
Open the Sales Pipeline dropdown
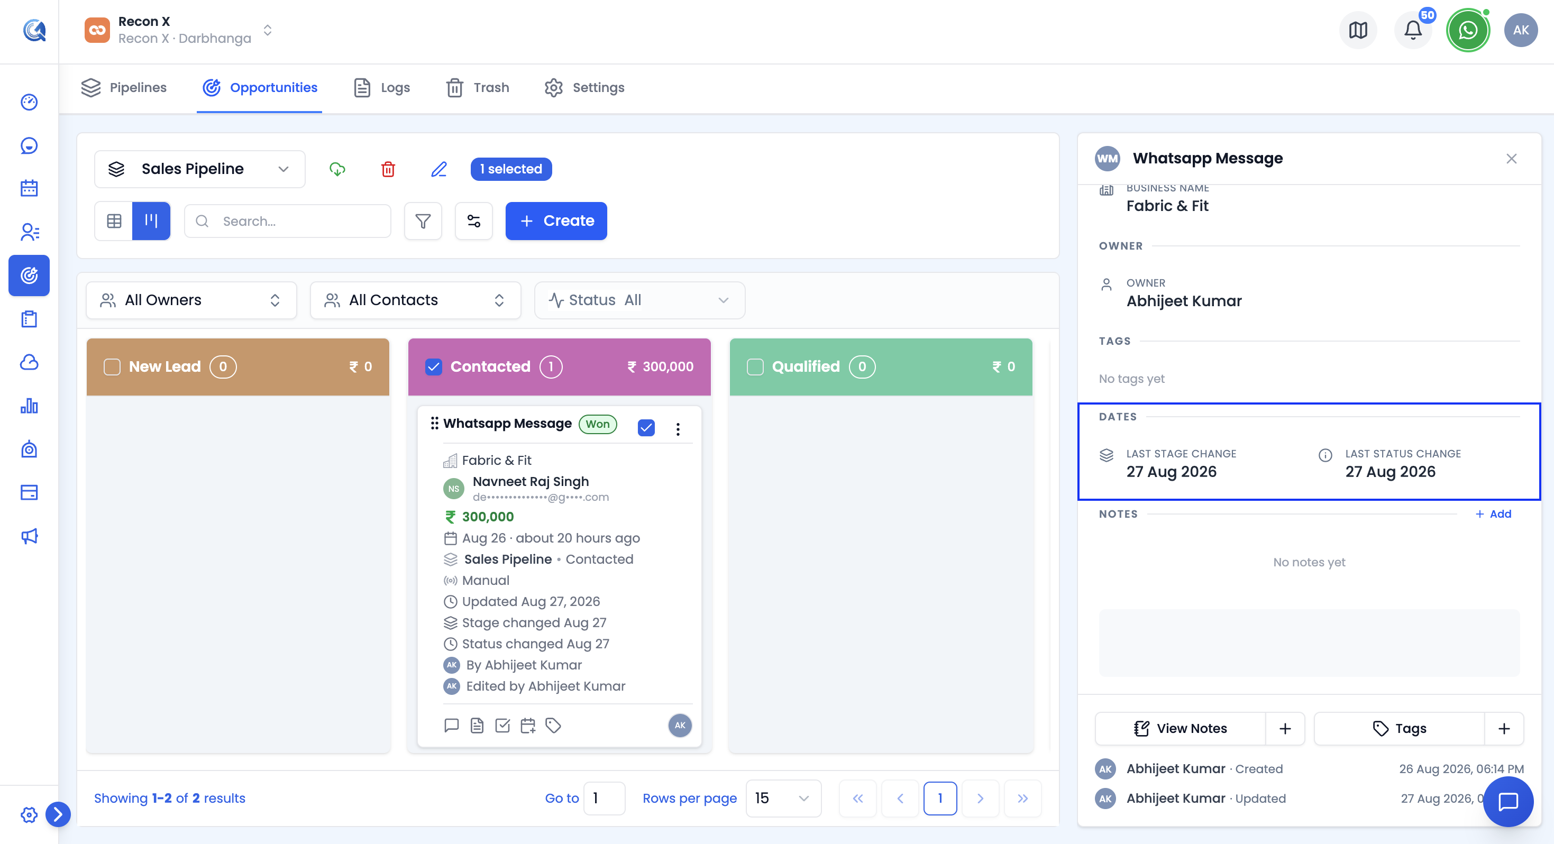200,169
